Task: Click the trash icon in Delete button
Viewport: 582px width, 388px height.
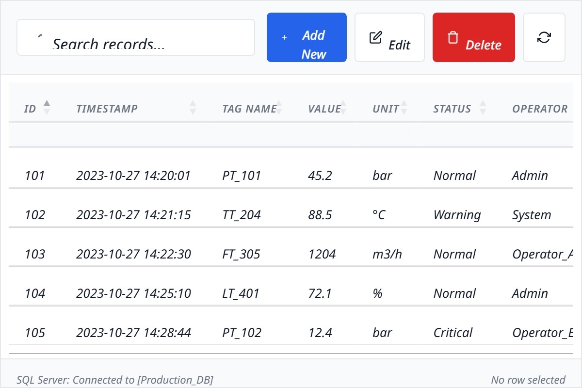Action: [x=453, y=37]
